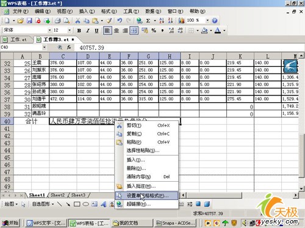Expand the font color dropdown arrow
The image size is (305, 228).
224,30
